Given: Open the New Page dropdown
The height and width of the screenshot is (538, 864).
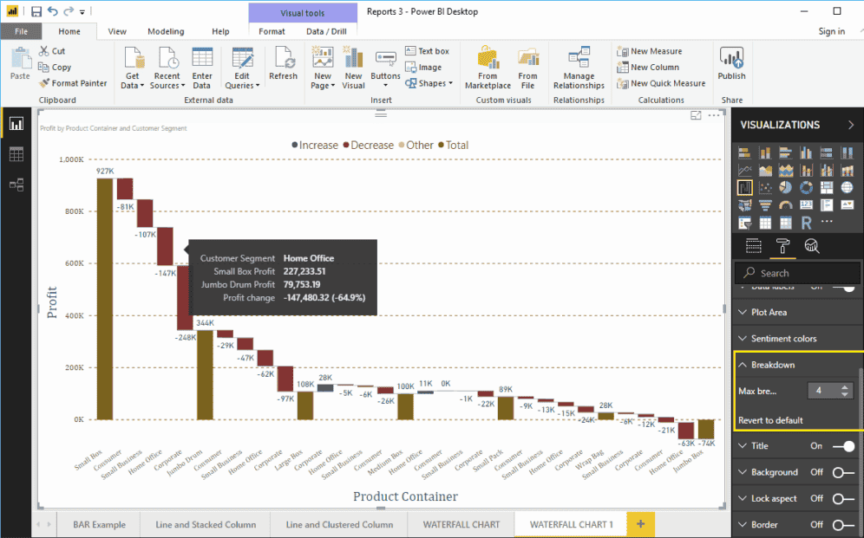Looking at the screenshot, I should tap(323, 67).
